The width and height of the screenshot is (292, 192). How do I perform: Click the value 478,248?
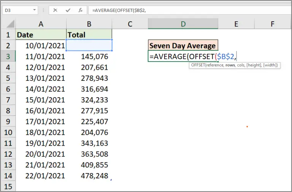click(x=94, y=176)
